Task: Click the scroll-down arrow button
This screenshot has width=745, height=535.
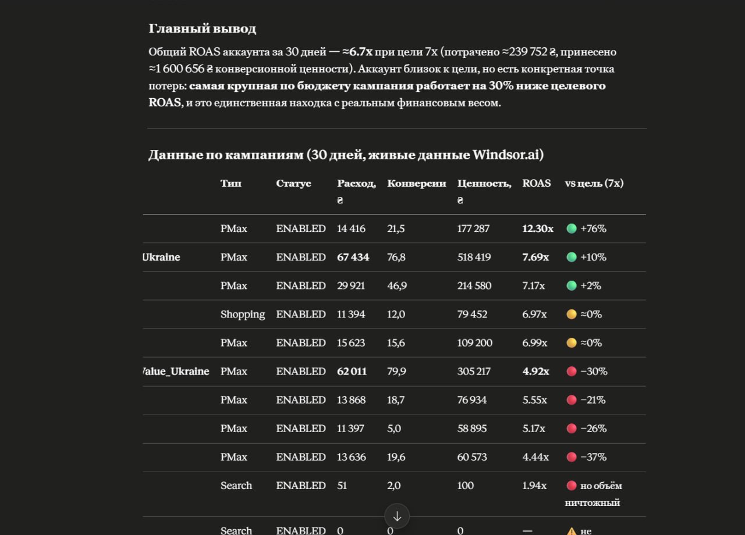Action: tap(397, 516)
